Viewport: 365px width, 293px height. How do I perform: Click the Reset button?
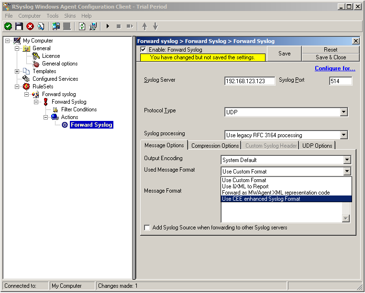click(x=331, y=50)
